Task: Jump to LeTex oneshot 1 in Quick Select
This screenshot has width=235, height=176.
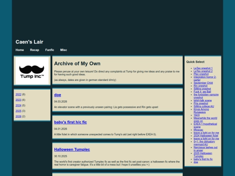Action: pos(203,68)
